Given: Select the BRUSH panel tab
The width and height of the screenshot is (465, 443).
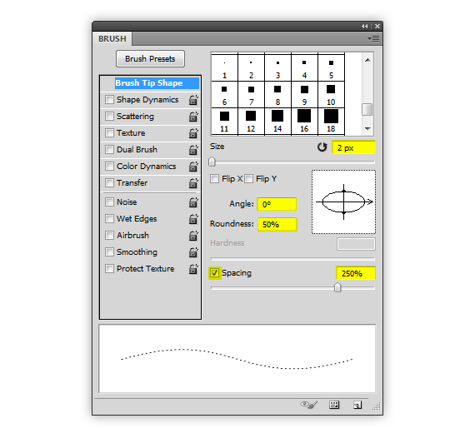Looking at the screenshot, I should [x=112, y=39].
